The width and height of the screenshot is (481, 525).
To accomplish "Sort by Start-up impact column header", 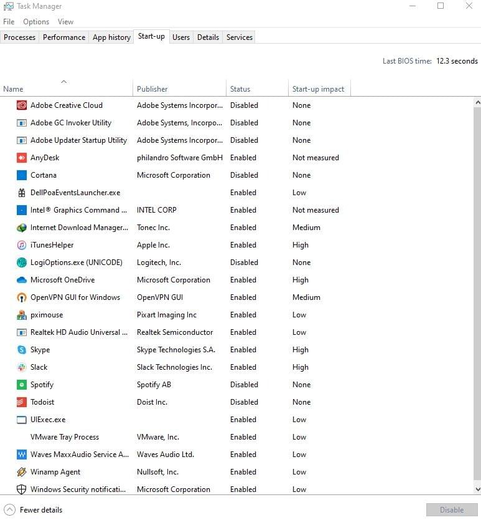I will (319, 89).
